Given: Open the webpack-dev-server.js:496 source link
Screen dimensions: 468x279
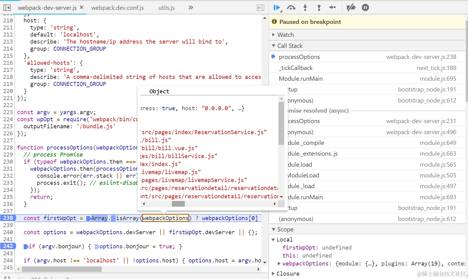Looking at the screenshot, I should coord(421,132).
